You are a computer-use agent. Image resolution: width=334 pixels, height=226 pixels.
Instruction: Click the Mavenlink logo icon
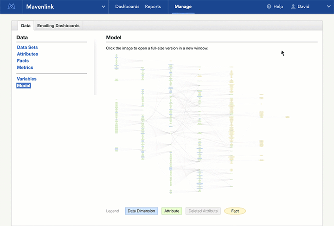(x=13, y=7)
